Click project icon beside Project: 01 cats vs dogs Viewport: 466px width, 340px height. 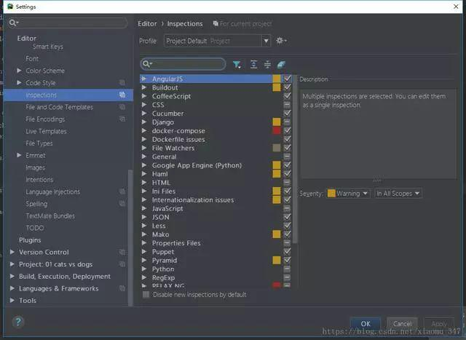click(122, 264)
